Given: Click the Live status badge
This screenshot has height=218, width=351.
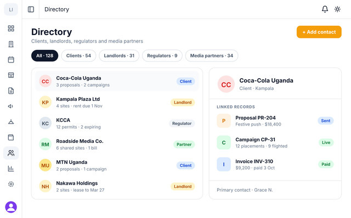Looking at the screenshot, I should coord(326,142).
